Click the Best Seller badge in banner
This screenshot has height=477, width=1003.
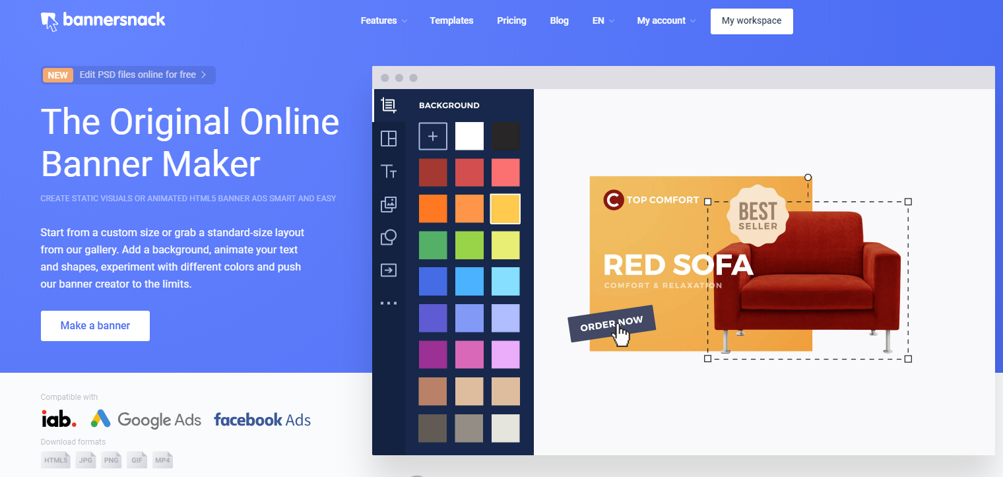758,215
